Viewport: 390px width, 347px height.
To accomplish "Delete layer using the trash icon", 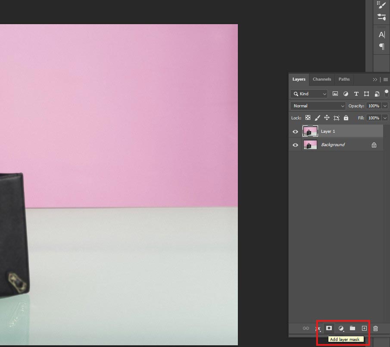I will click(x=375, y=328).
